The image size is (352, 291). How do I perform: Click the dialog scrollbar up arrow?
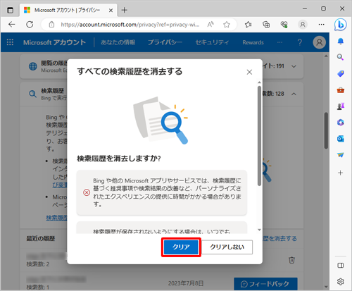[x=259, y=82]
